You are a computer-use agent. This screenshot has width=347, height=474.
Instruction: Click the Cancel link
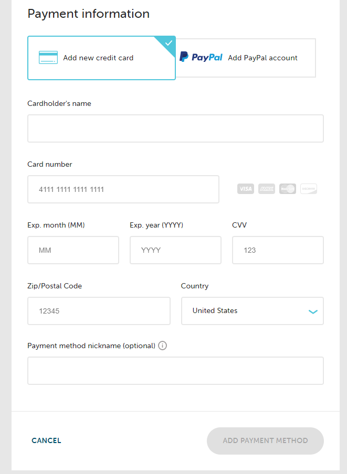pyautogui.click(x=46, y=440)
